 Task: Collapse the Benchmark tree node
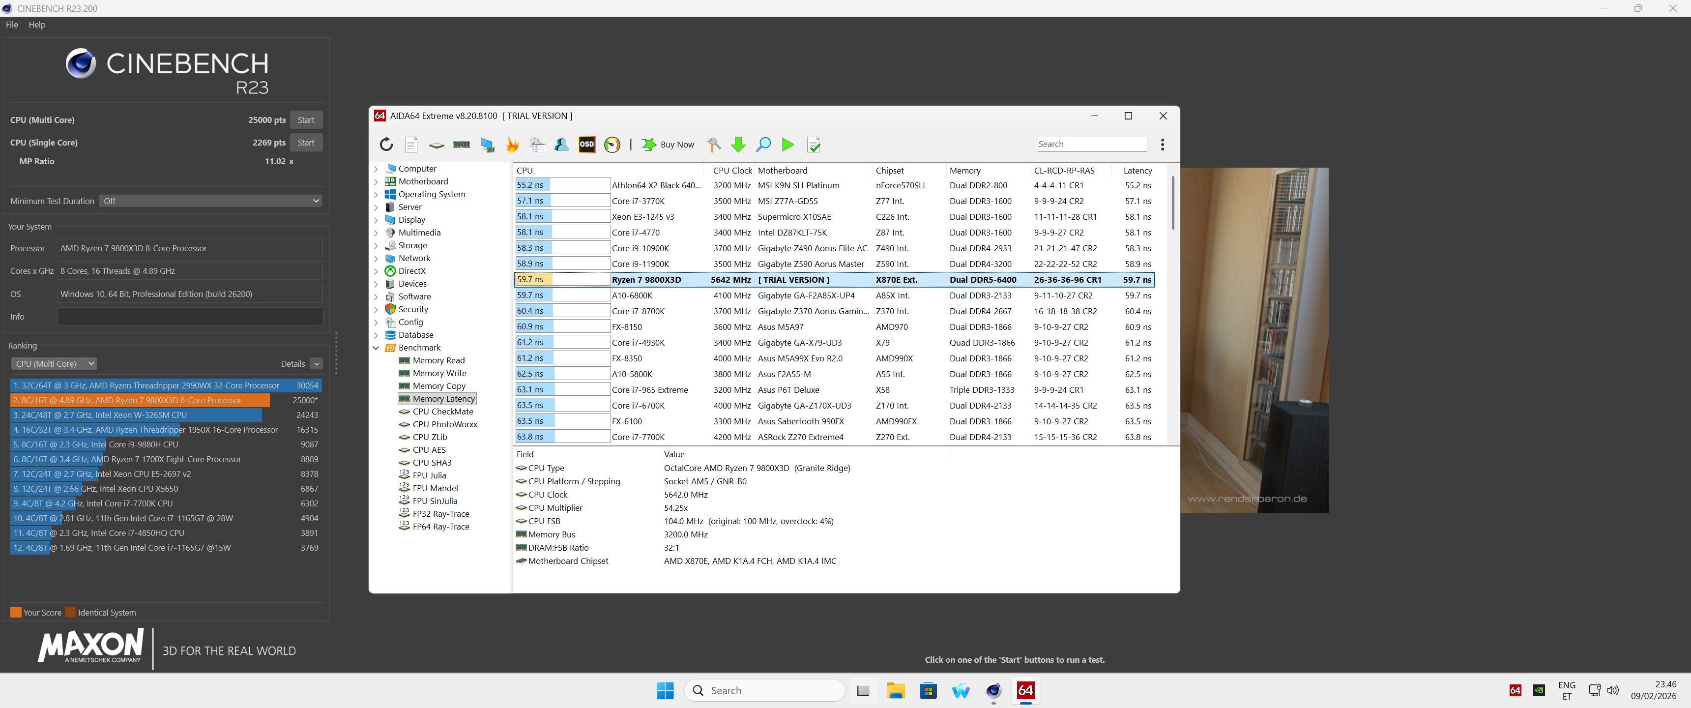click(x=376, y=348)
